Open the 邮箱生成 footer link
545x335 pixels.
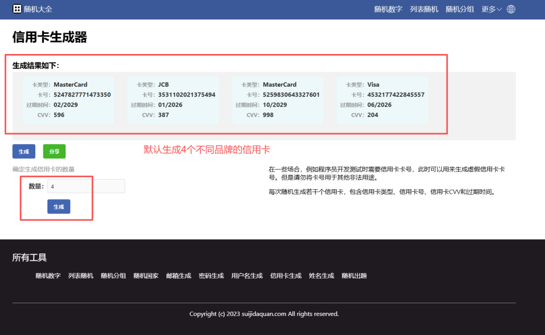[x=179, y=276]
